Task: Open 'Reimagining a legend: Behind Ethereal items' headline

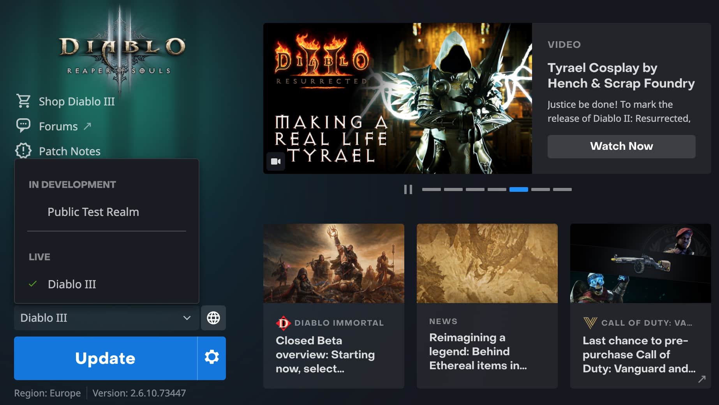Action: coord(478,351)
